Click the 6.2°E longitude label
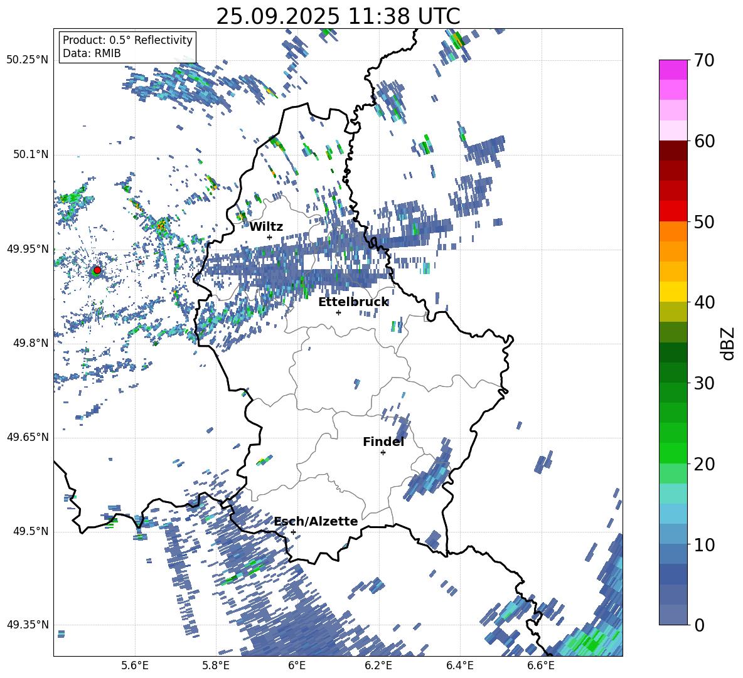743x678 pixels. click(x=378, y=665)
